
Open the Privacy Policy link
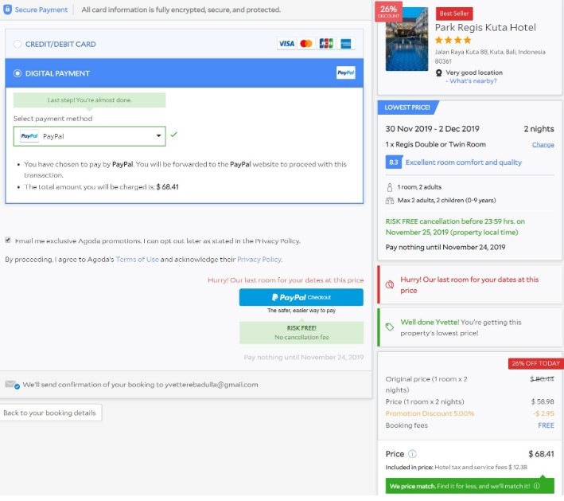tap(259, 260)
